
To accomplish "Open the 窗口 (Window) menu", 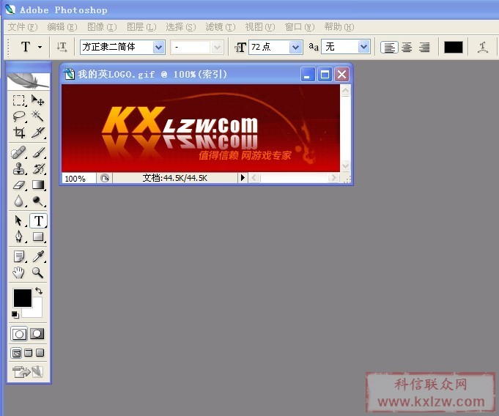I will click(x=300, y=27).
